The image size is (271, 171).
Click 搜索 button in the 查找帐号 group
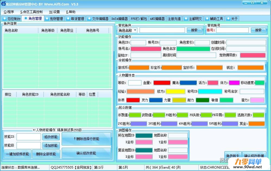(x=258, y=30)
